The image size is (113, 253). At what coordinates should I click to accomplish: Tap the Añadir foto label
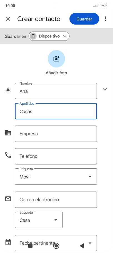[x=56, y=73]
